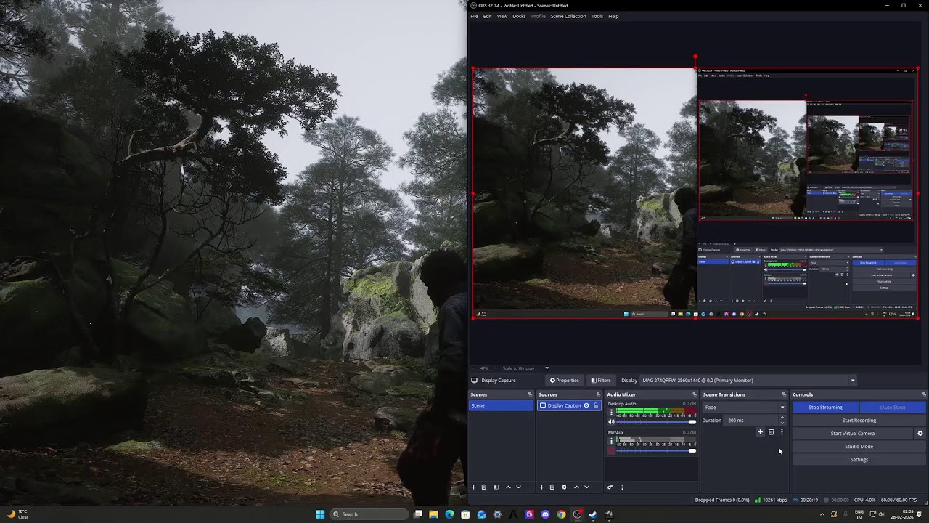Unmute Mic/Aux red speaker icon
This screenshot has width=929, height=523.
611,450
